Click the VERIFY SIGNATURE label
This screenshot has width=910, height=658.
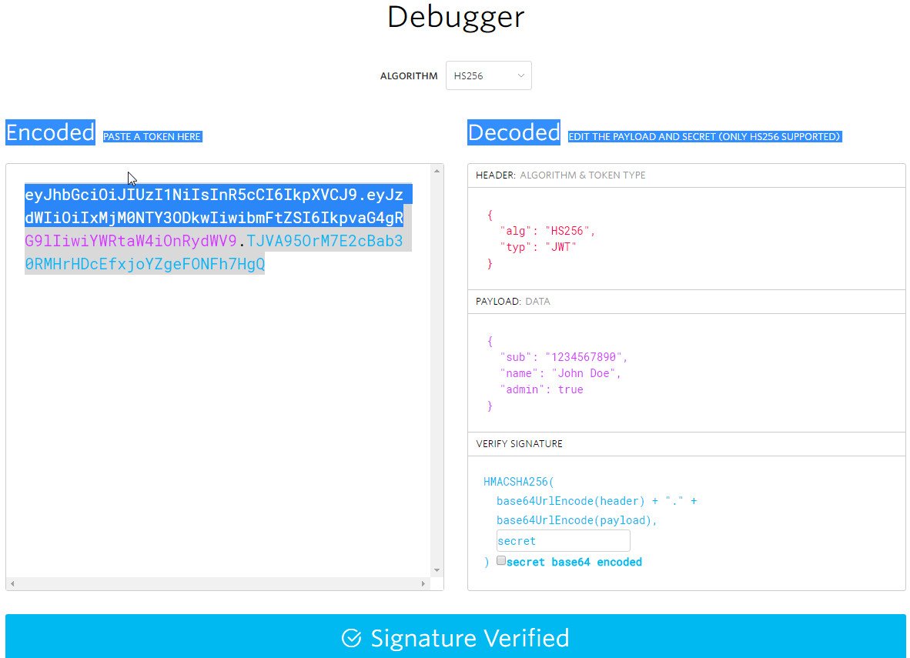[520, 444]
